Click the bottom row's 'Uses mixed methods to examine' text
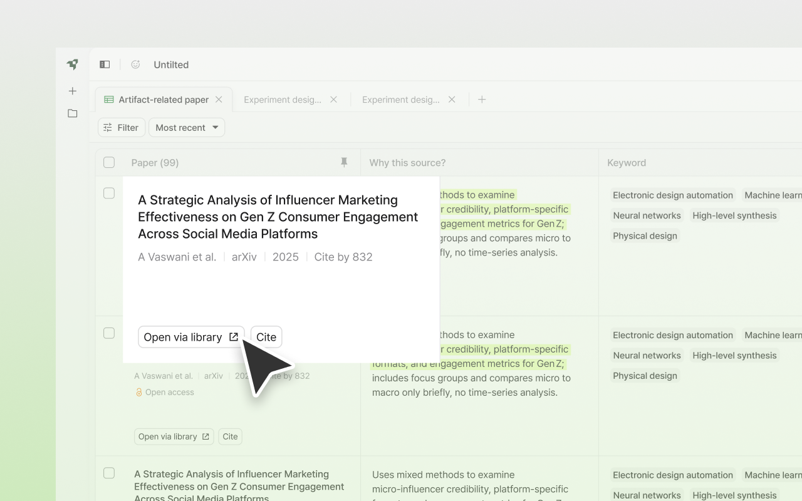The width and height of the screenshot is (802, 501). click(444, 475)
